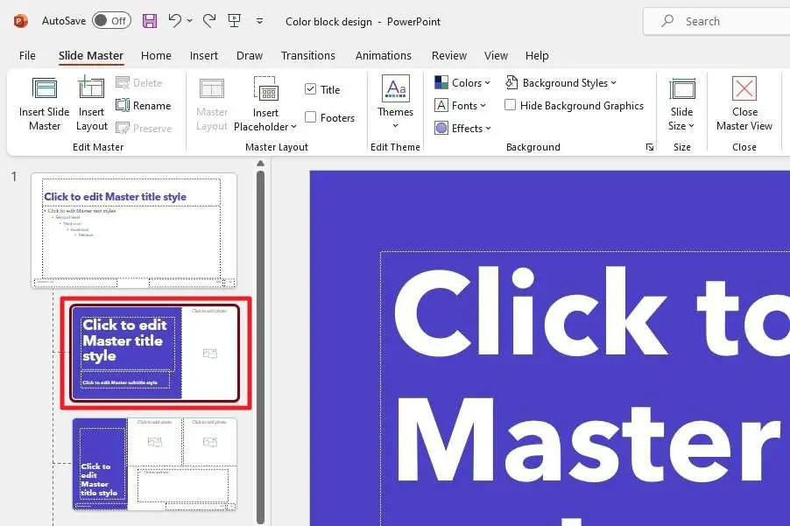Click the Insert Placeholder icon

pos(265,88)
